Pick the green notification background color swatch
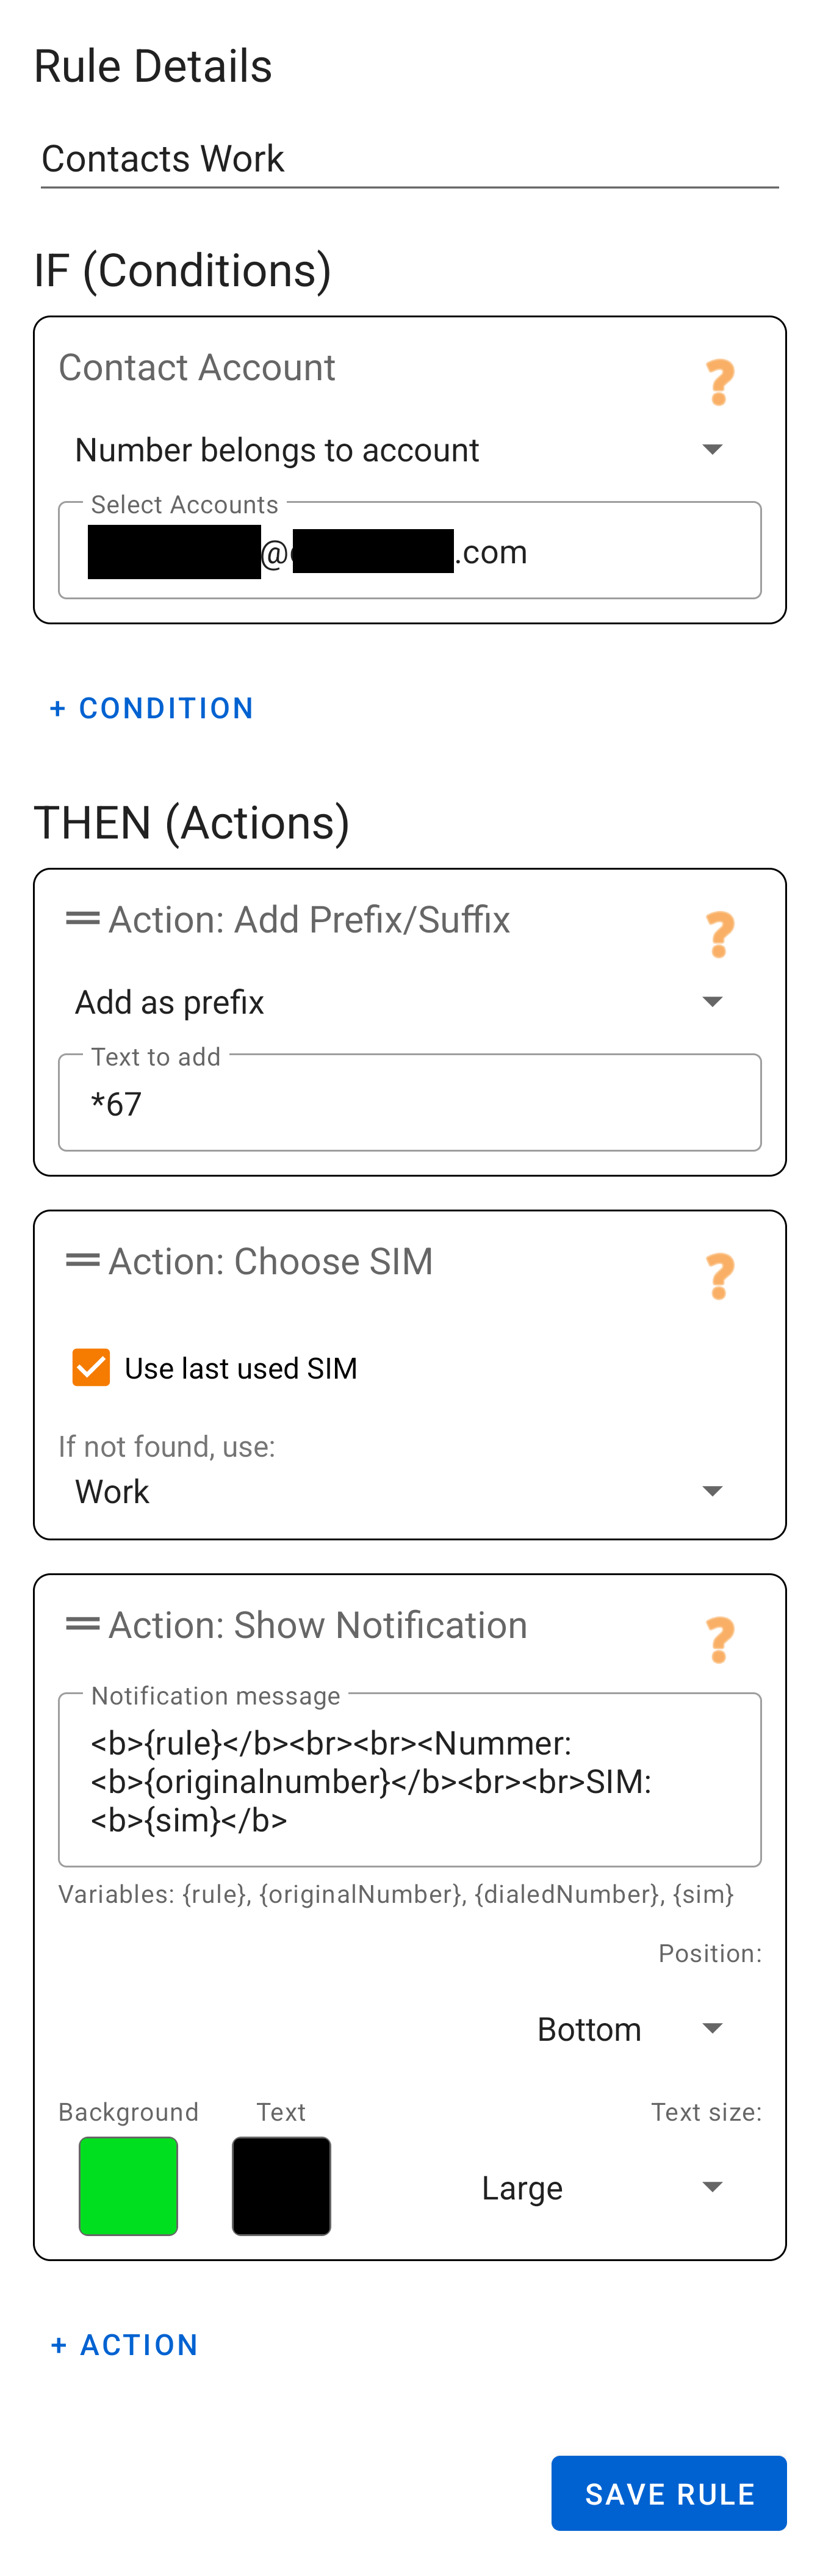820x2576 pixels. point(128,2187)
